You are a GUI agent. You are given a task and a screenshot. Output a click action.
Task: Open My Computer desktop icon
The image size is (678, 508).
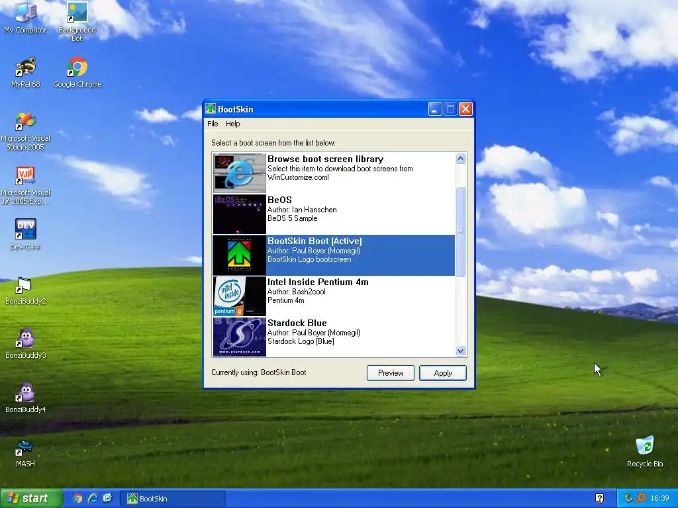pyautogui.click(x=25, y=17)
